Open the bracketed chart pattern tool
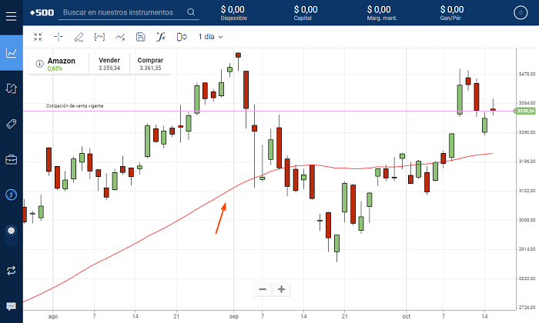 (x=99, y=37)
